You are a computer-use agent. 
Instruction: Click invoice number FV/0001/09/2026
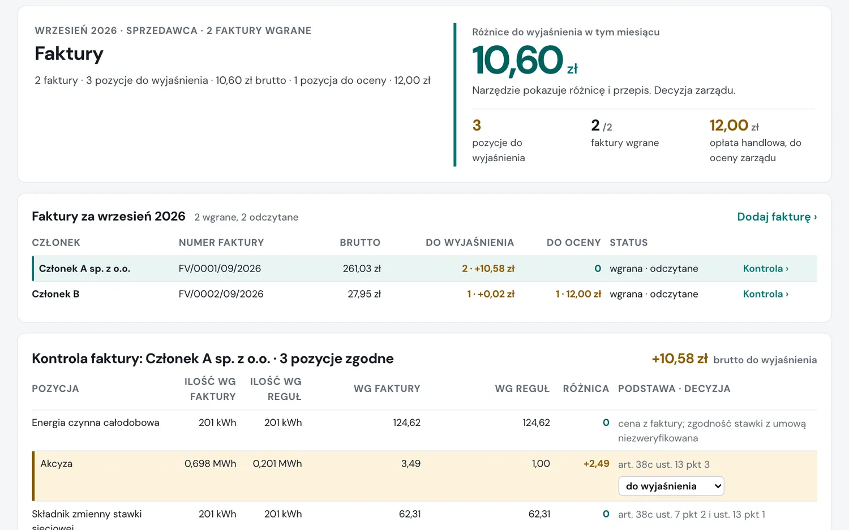point(220,269)
